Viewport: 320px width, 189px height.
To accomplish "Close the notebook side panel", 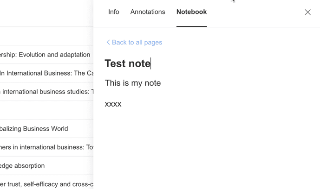I will click(x=307, y=12).
